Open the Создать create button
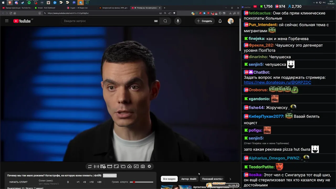 [x=204, y=21]
